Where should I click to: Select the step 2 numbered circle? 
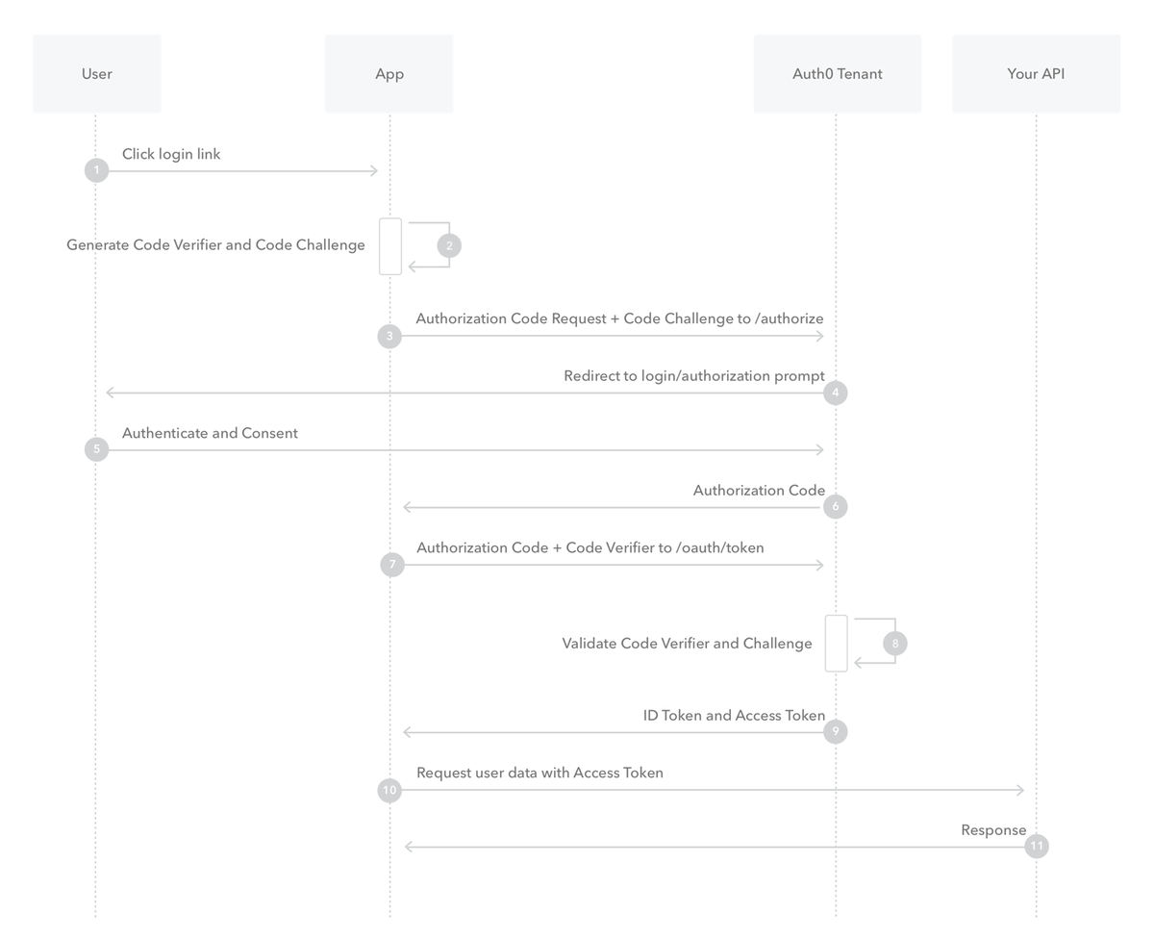[449, 245]
